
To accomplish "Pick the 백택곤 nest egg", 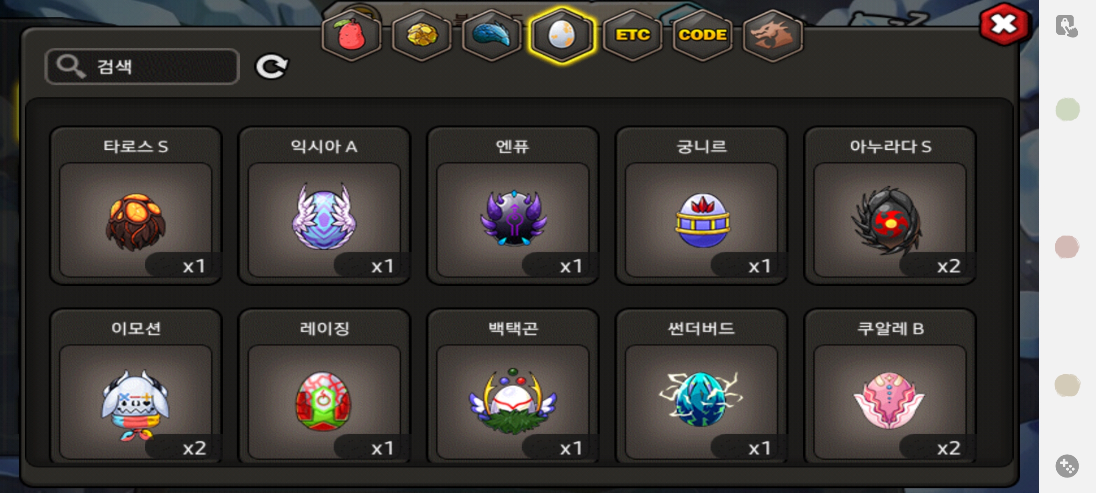I will [513, 386].
